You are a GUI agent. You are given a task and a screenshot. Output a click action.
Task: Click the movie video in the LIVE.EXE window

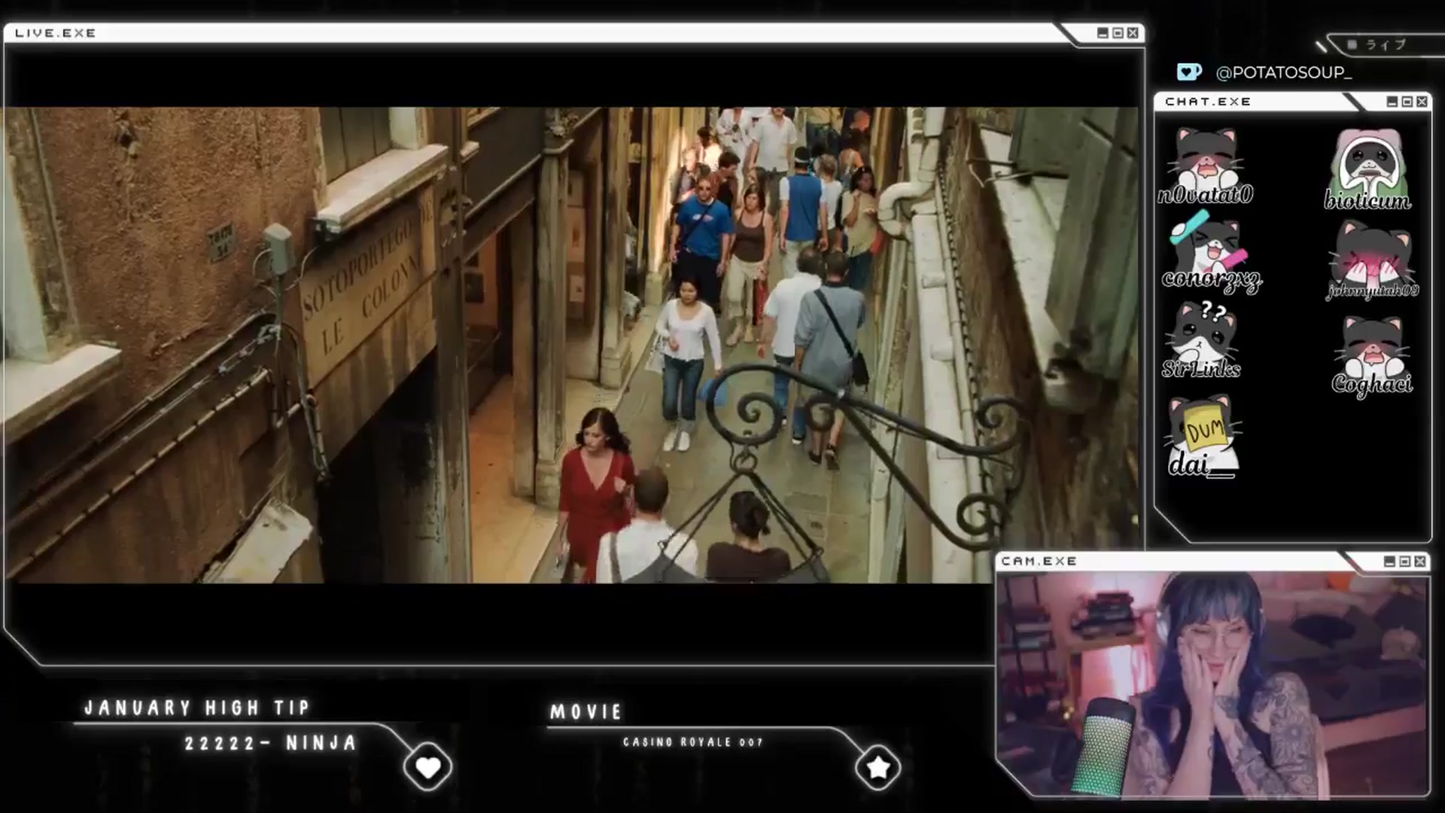[x=572, y=345]
